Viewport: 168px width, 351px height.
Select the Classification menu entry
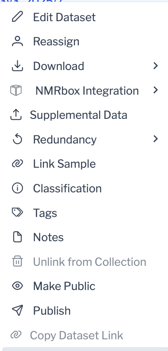tap(84, 188)
